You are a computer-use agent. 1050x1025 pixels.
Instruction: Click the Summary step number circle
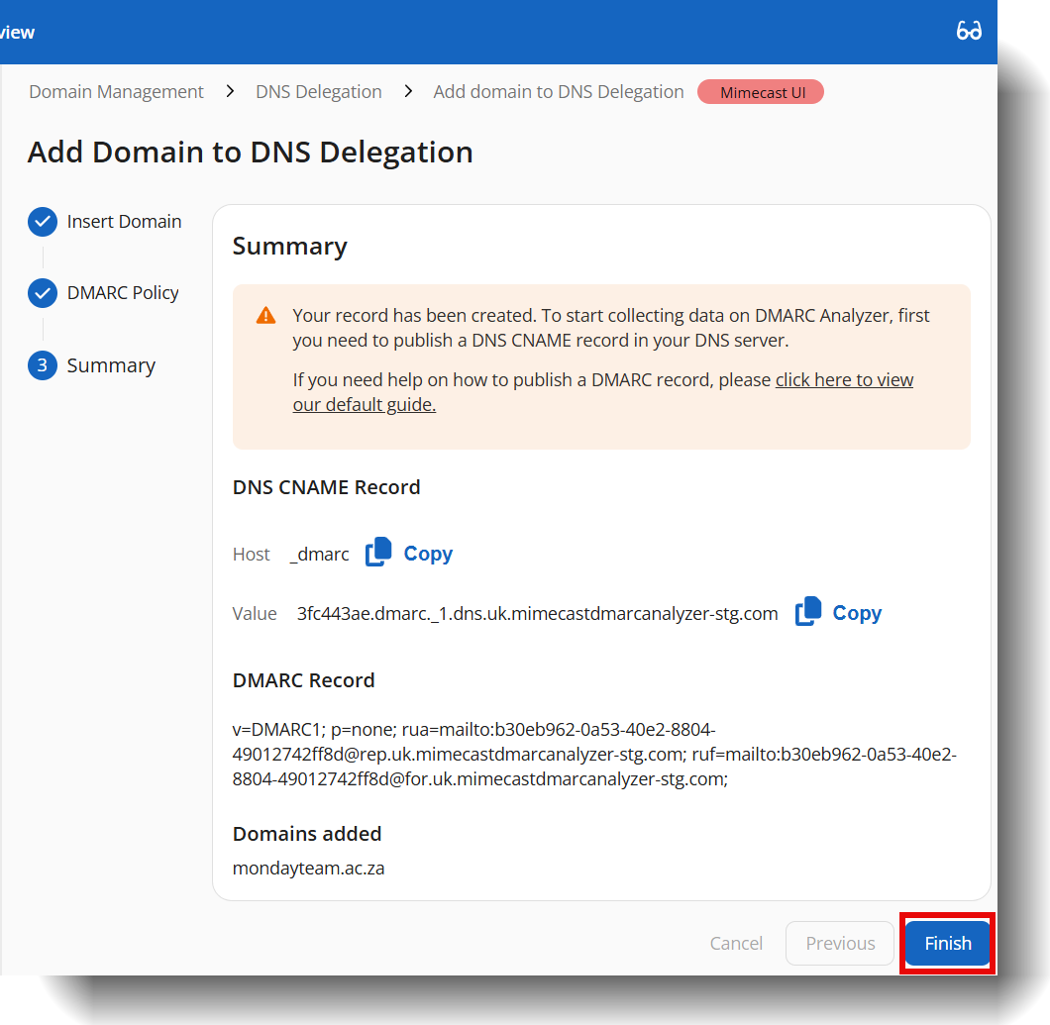(x=42, y=365)
